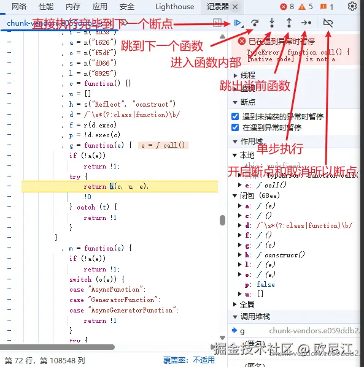This screenshot has height=367, width=364.
Task: Expand closure variable o: f (e)
Action: tap(239, 274)
